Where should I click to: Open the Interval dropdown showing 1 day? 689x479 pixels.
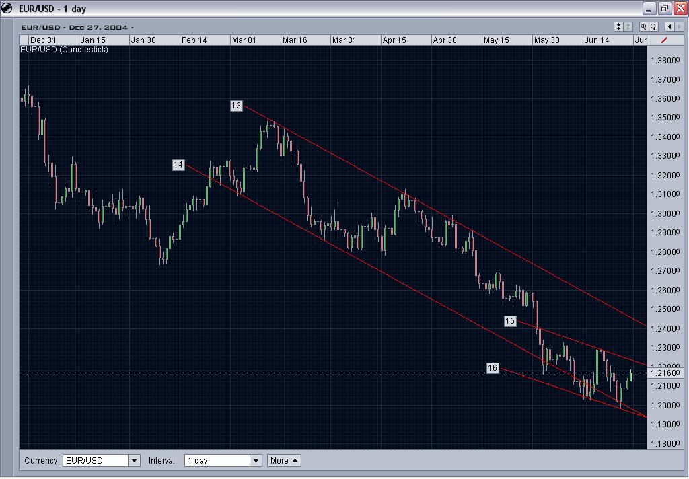[255, 460]
